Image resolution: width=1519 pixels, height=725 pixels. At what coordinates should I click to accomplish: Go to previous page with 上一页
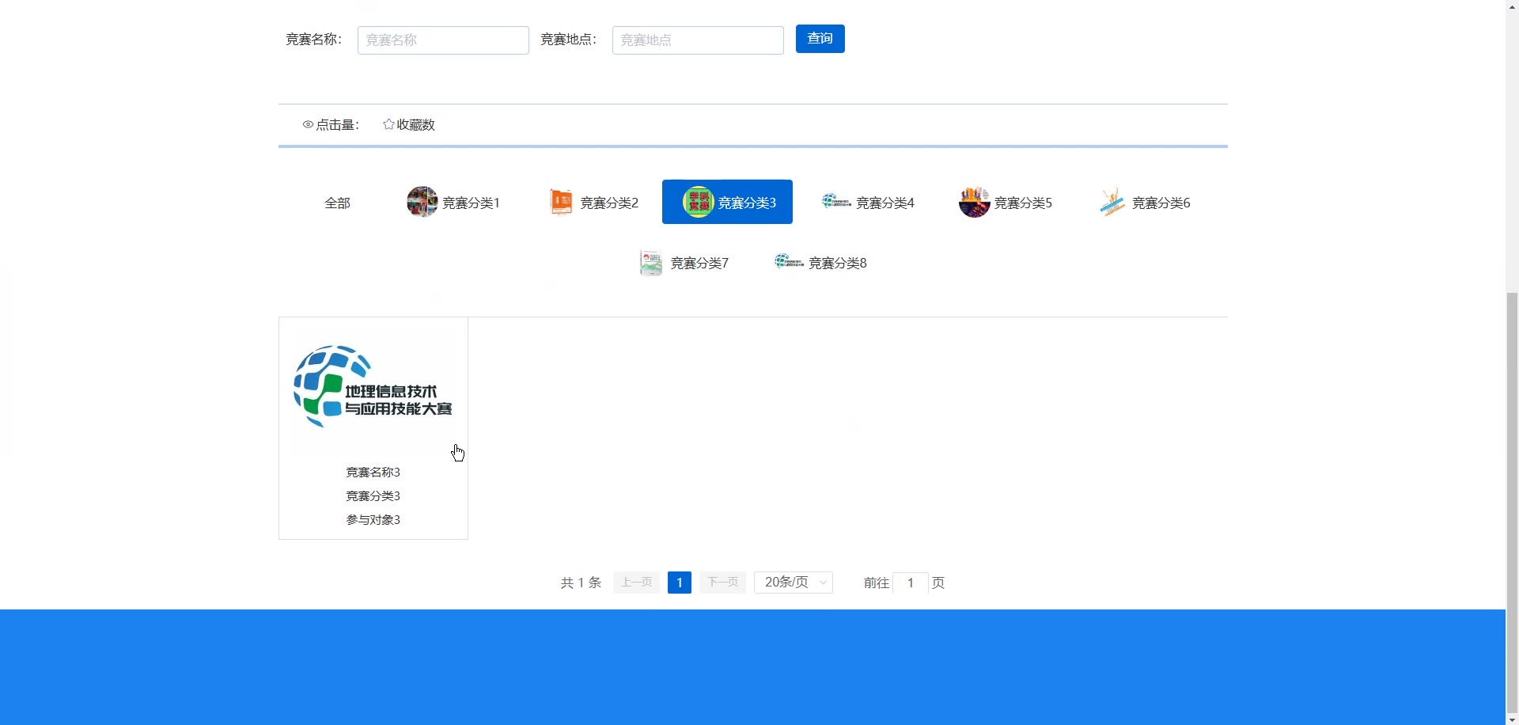636,583
